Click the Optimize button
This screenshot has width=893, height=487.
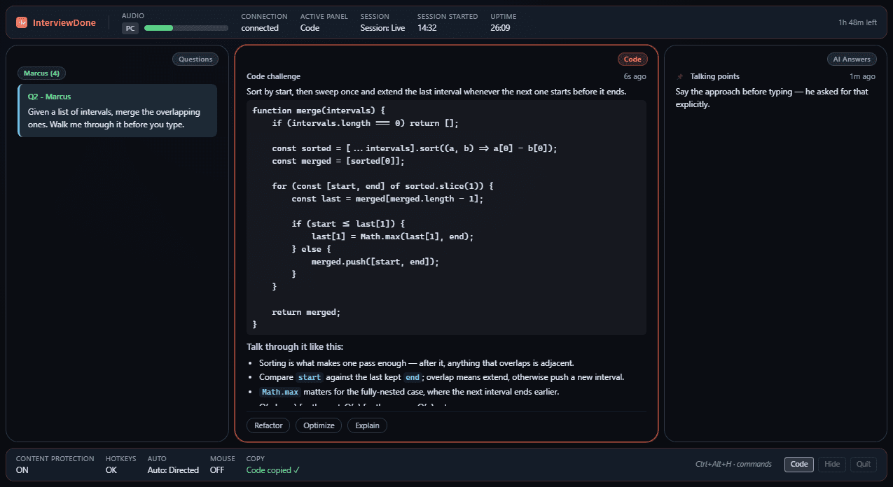(319, 425)
